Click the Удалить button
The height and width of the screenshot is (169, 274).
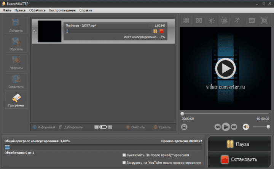162,127
